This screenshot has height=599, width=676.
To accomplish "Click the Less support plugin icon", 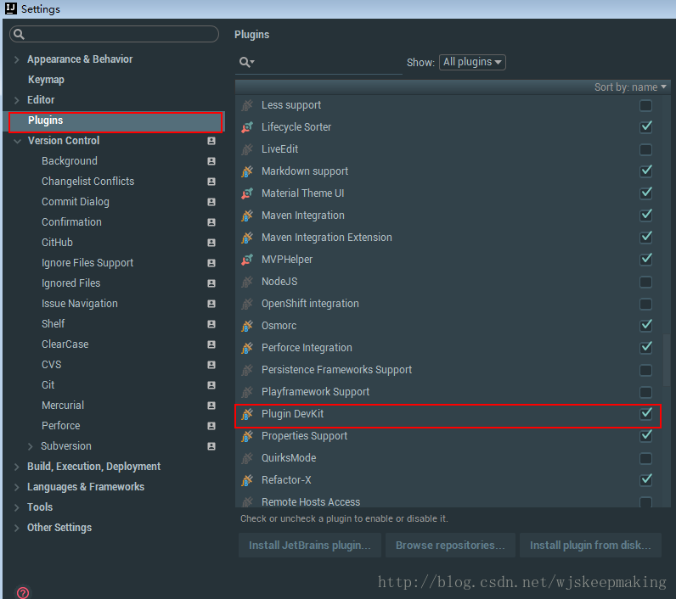I will point(247,105).
